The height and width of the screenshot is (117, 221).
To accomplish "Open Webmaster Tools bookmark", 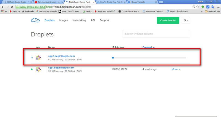I will click(154, 11).
